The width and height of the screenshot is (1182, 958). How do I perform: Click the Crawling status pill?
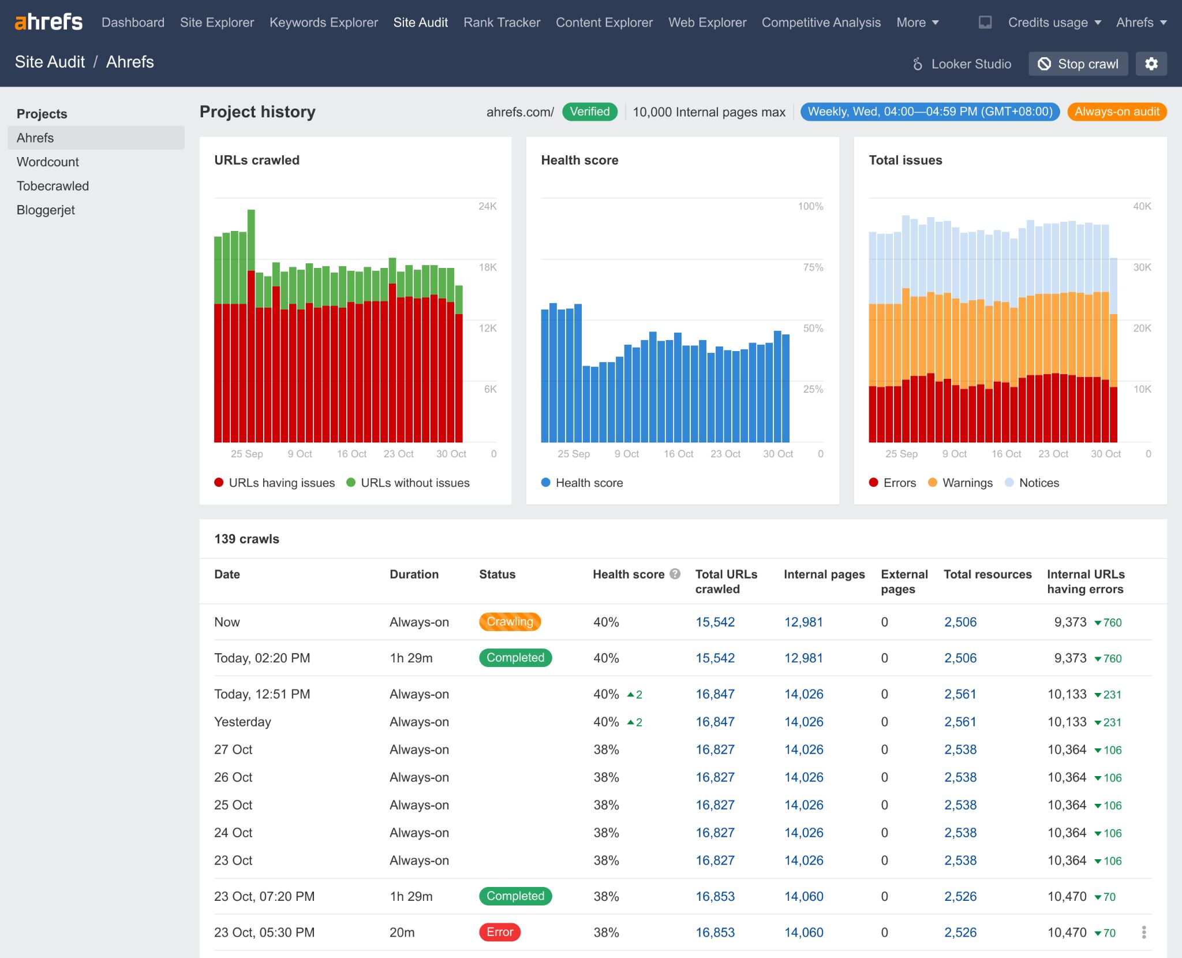tap(510, 622)
